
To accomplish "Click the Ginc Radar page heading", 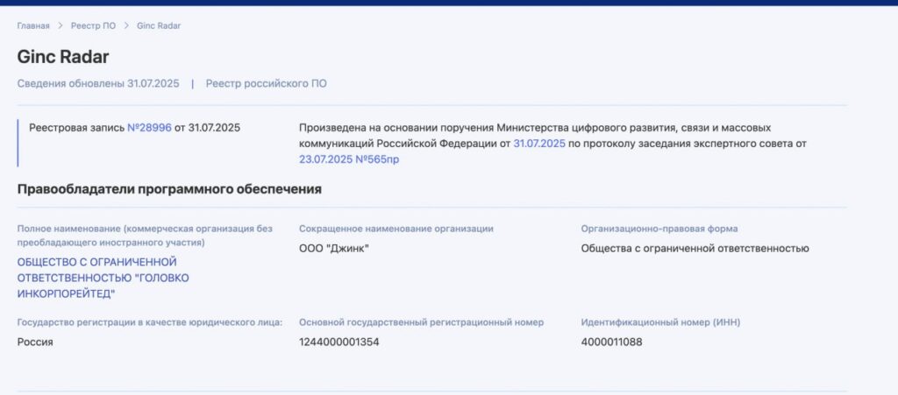I will coord(63,57).
